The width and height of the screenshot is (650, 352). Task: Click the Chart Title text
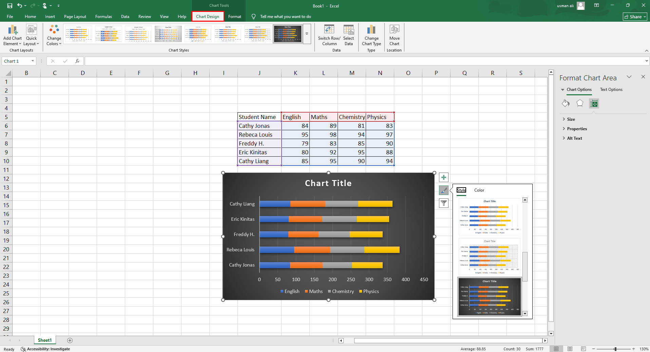click(x=328, y=183)
